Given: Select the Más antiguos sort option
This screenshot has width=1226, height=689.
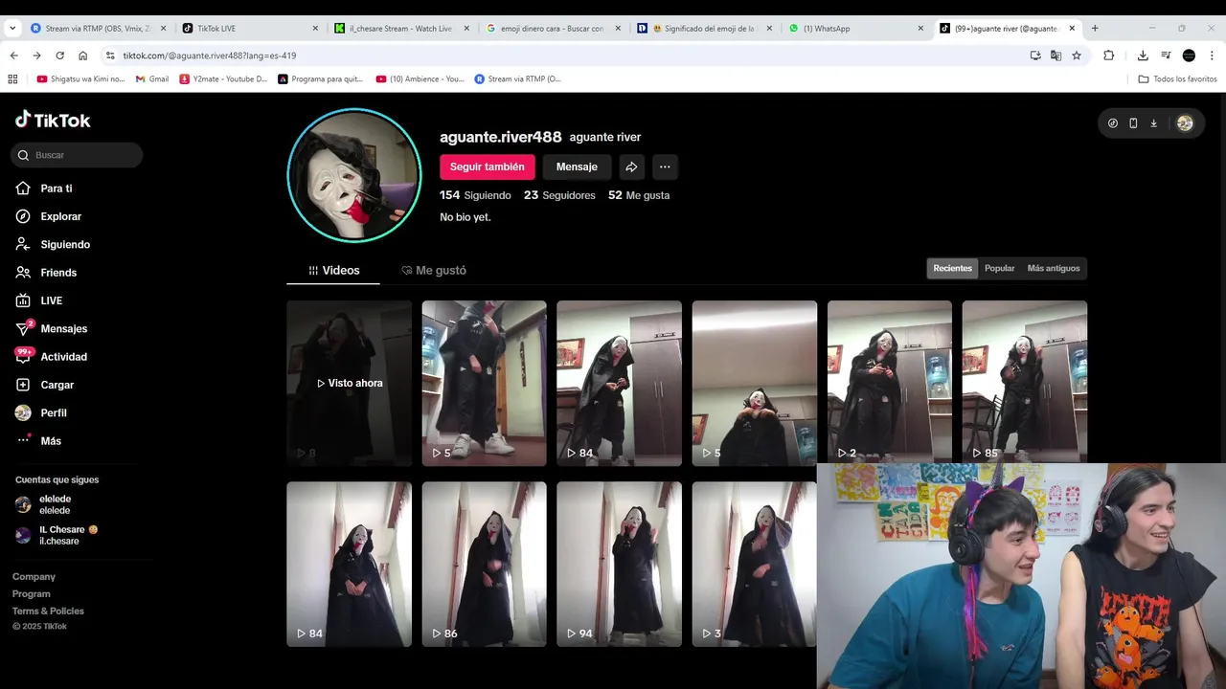Looking at the screenshot, I should [1054, 269].
